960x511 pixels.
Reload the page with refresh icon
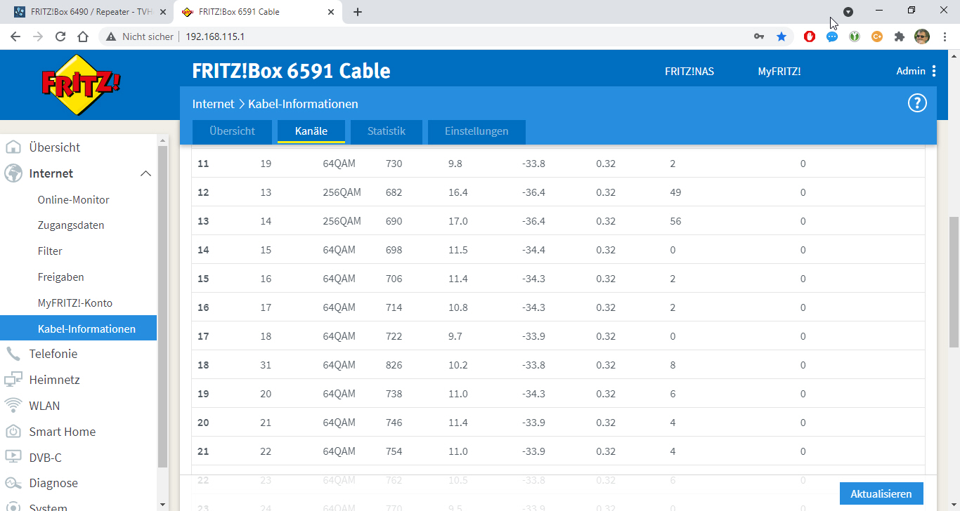point(60,36)
